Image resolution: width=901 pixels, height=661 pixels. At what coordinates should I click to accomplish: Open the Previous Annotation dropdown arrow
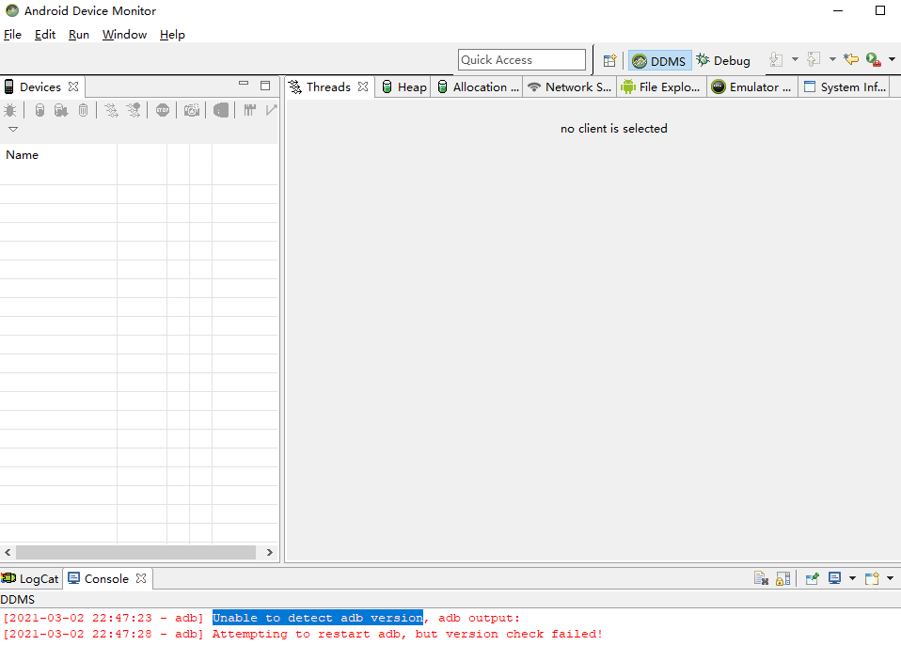coord(832,59)
